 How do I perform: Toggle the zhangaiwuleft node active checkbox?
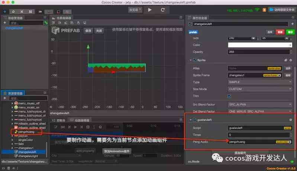click(190, 24)
